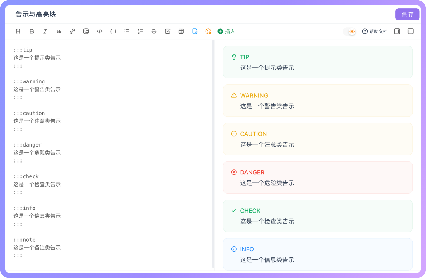Click the ':::warning' line in editor

click(x=29, y=81)
